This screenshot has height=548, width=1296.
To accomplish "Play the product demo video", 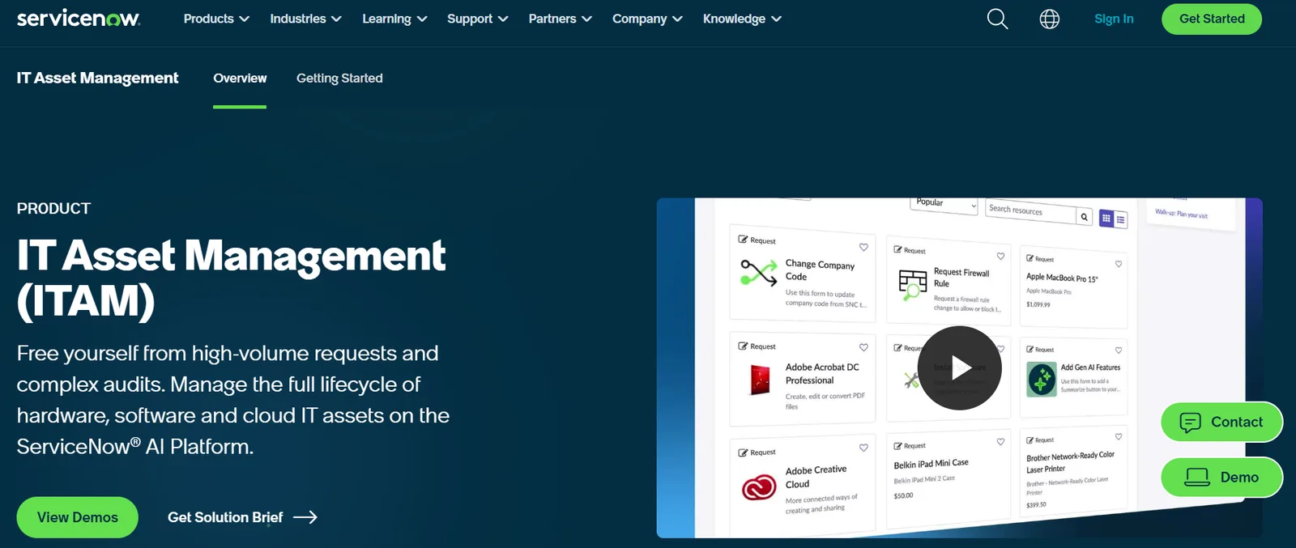I will (x=960, y=367).
